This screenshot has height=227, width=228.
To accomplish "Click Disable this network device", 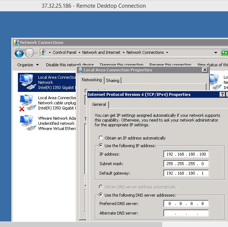I will coord(70,65).
